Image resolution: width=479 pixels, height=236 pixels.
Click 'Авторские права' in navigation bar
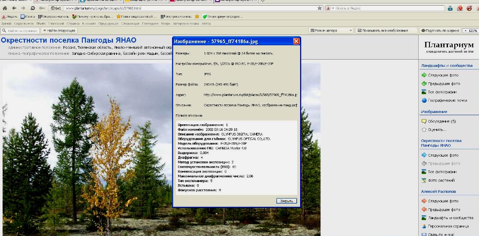(188, 24)
